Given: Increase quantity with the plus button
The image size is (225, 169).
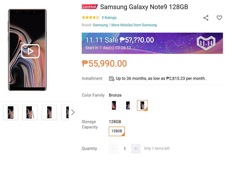Looking at the screenshot, I should 136,148.
